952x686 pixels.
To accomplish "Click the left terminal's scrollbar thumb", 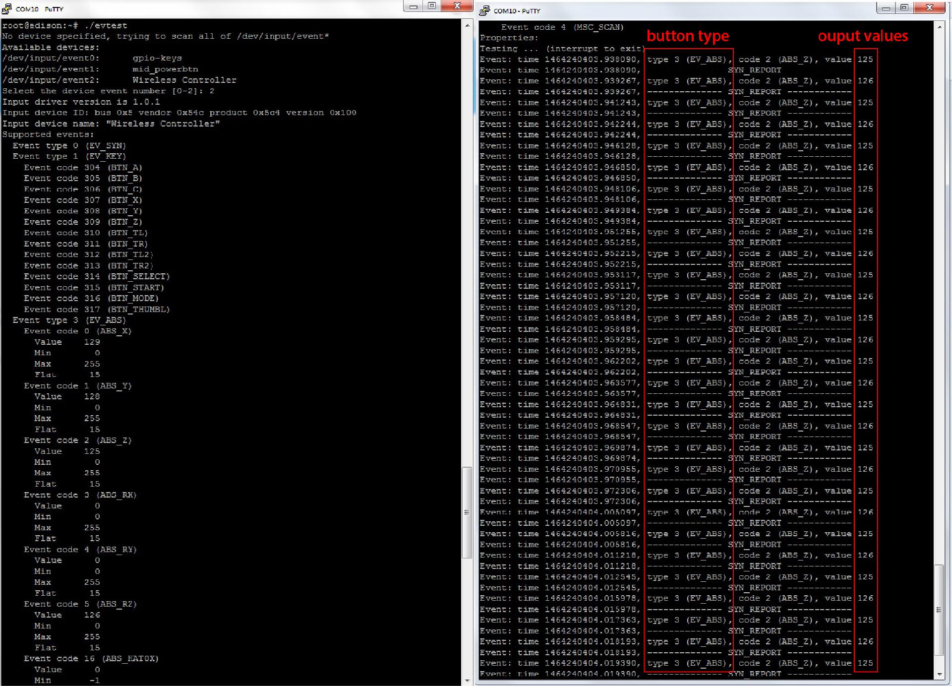I will point(467,512).
